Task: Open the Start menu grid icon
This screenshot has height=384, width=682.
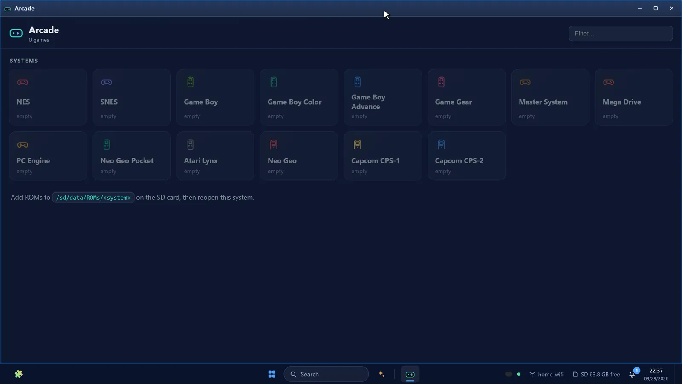Action: click(x=272, y=374)
